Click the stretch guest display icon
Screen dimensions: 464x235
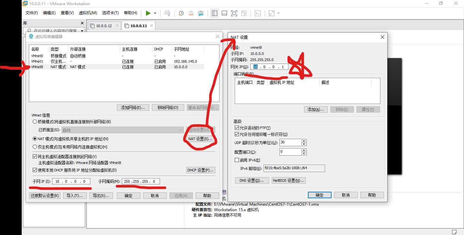tap(271, 13)
